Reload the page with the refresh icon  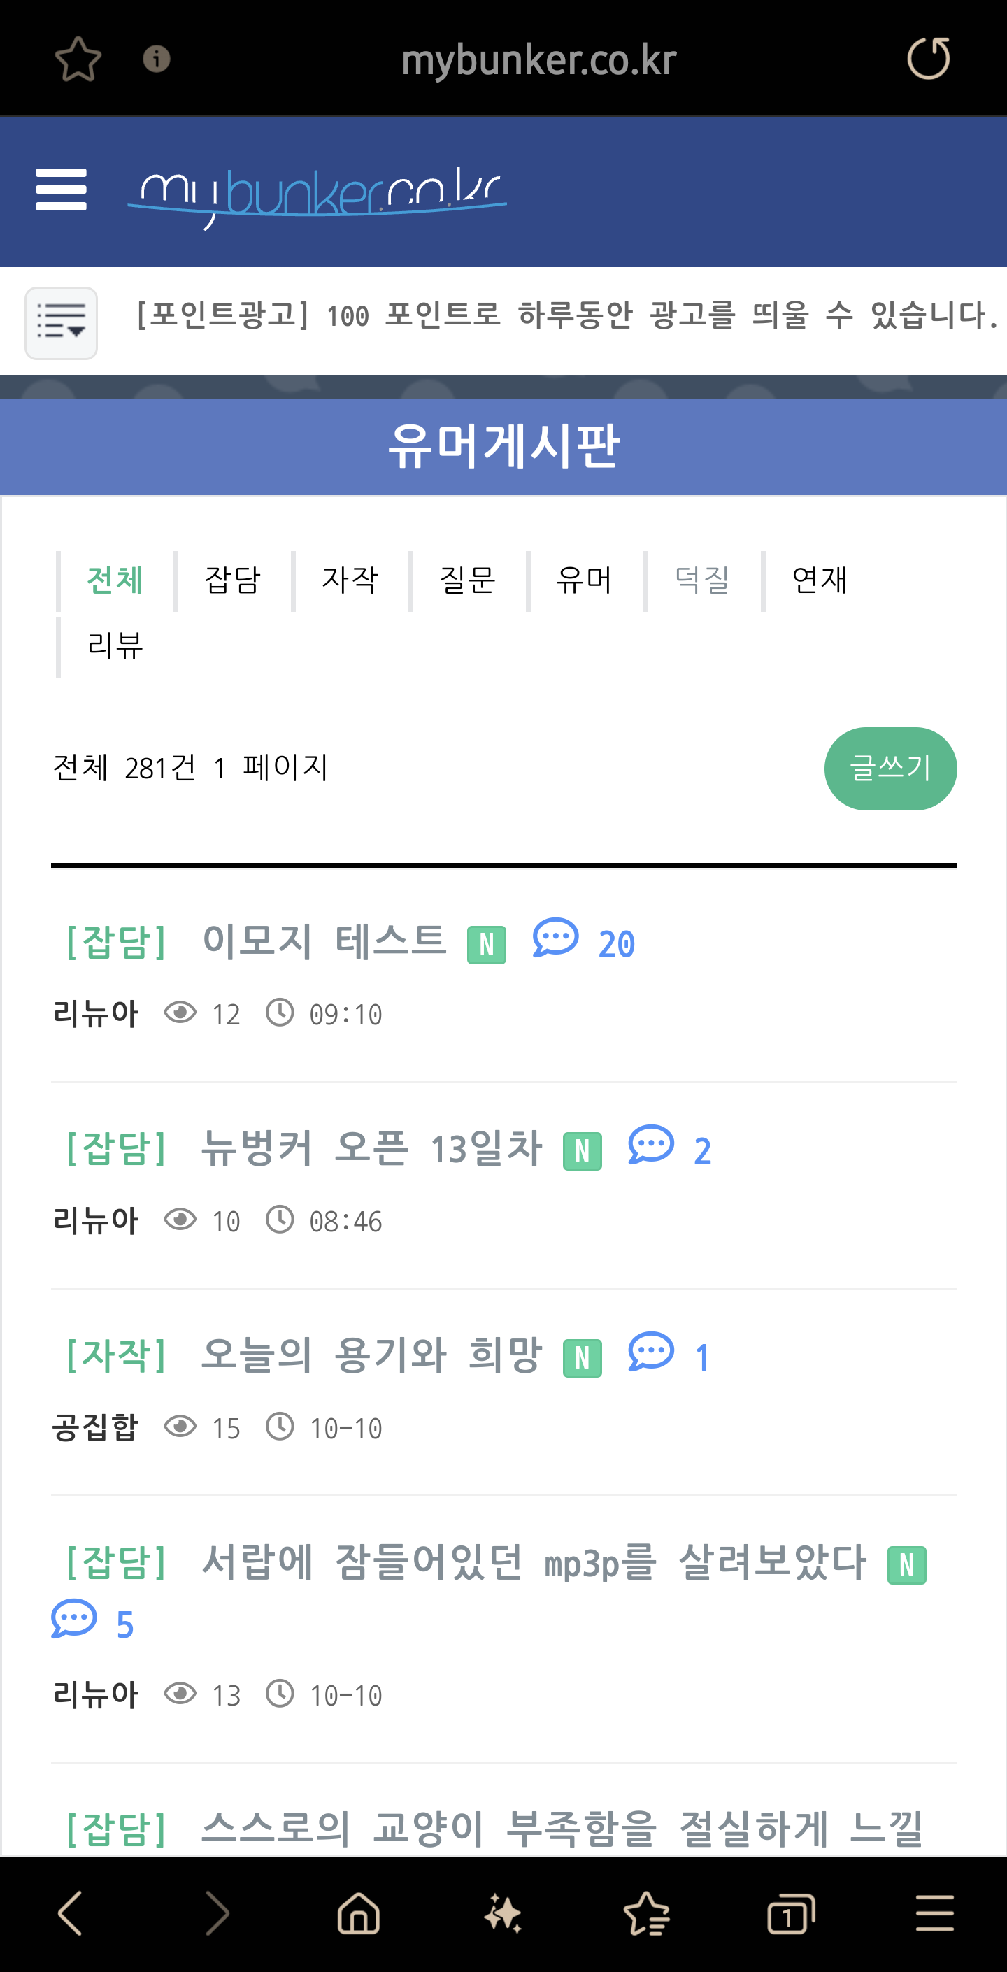pos(928,59)
